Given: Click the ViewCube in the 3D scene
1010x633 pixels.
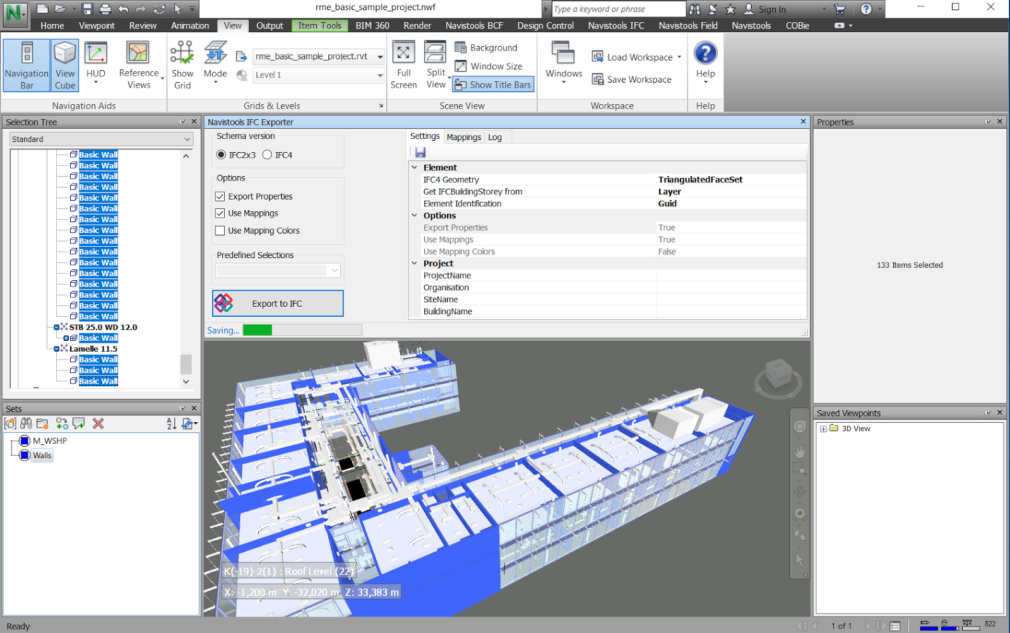Looking at the screenshot, I should [x=778, y=375].
